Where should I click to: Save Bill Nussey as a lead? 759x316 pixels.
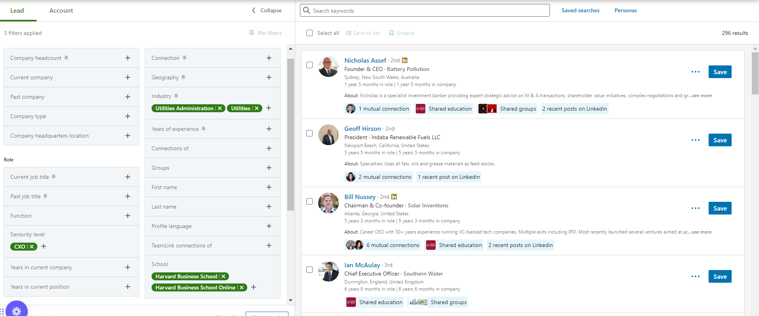(720, 208)
